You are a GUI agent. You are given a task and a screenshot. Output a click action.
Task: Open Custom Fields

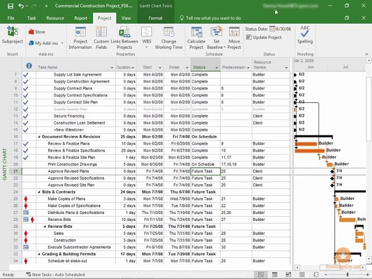(101, 38)
